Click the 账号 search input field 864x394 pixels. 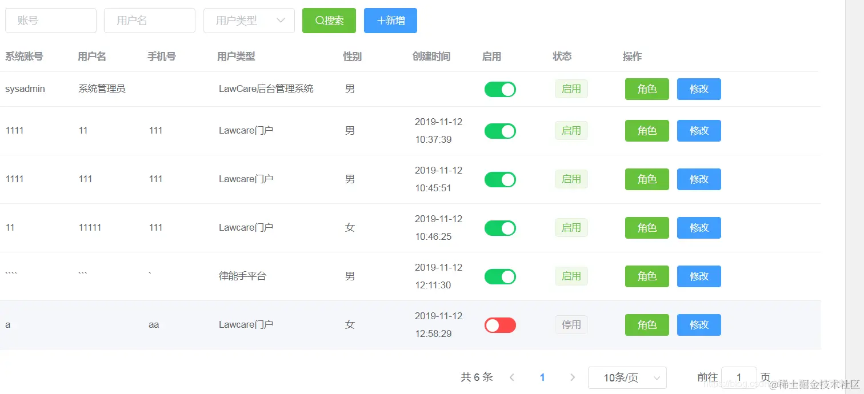coord(51,21)
